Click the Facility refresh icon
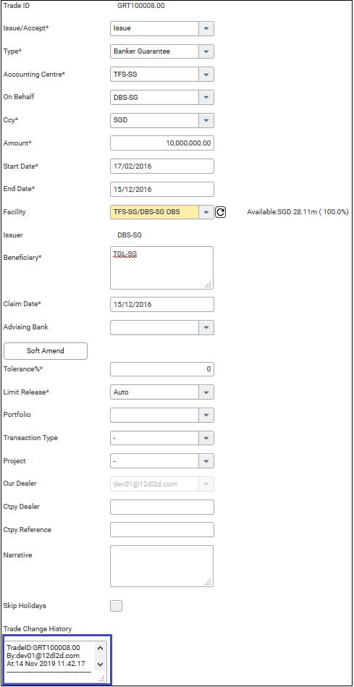 pyautogui.click(x=221, y=213)
